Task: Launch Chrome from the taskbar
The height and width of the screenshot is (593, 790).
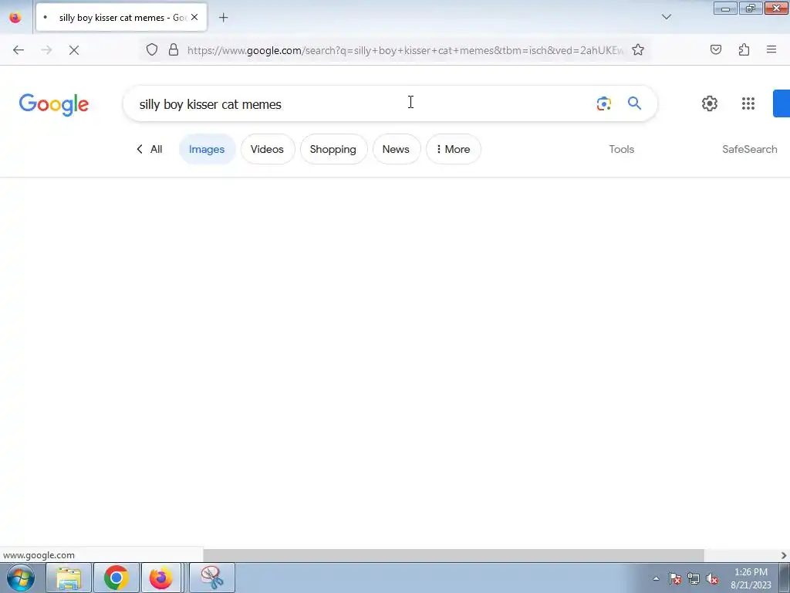Action: click(x=116, y=578)
